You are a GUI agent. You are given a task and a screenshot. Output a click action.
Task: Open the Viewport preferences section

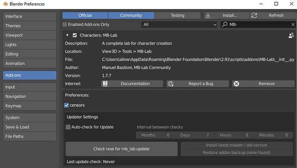tap(30, 35)
